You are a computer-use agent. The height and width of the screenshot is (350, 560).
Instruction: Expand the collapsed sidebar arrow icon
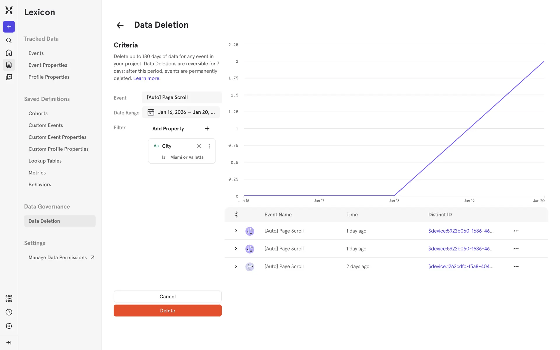[9, 342]
